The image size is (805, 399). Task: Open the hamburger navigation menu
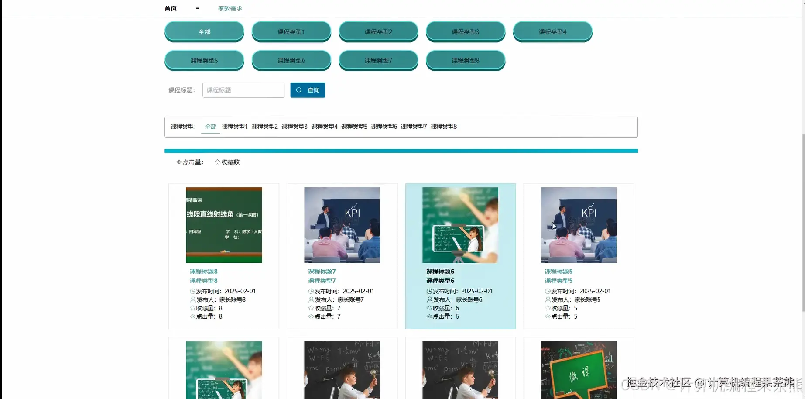[x=197, y=8]
